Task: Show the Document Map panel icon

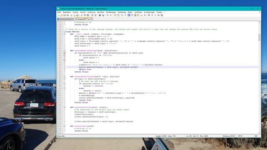Action: point(135,15)
